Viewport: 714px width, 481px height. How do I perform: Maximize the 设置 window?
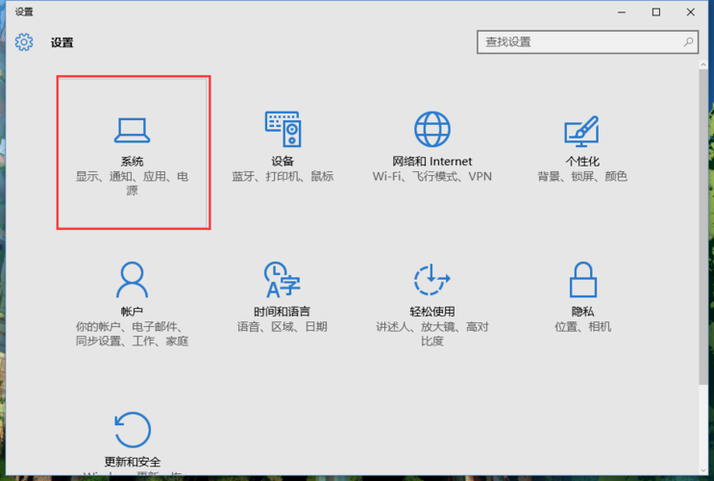pos(656,13)
